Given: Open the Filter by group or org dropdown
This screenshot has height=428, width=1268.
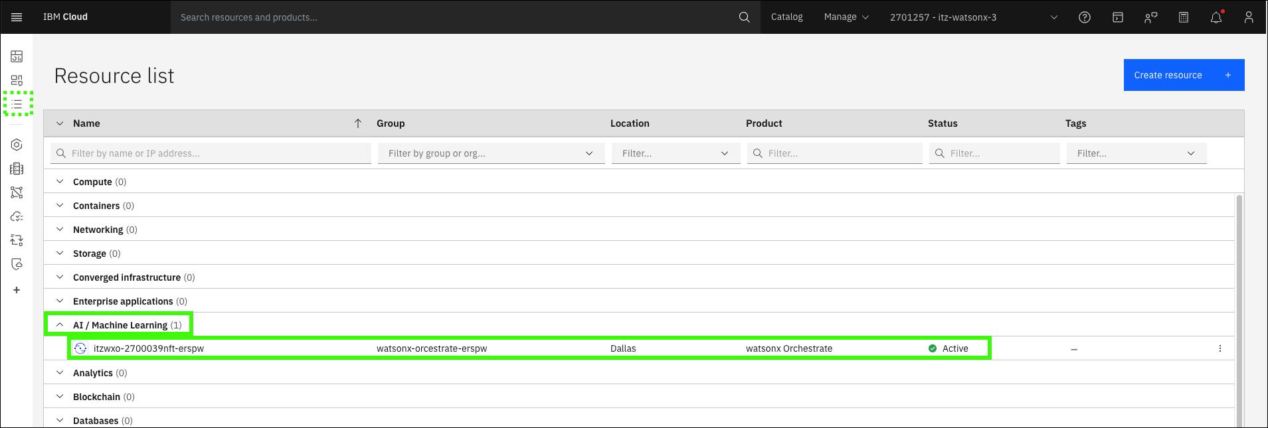Looking at the screenshot, I should coord(491,153).
